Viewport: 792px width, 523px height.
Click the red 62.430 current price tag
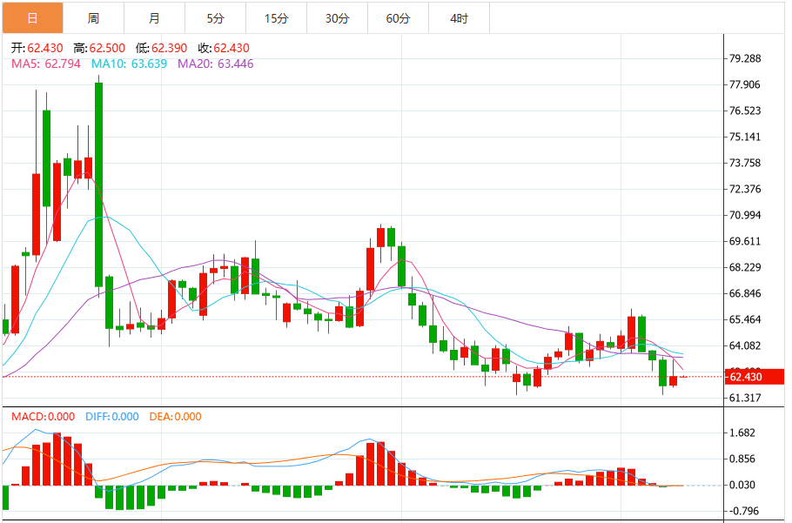pos(755,377)
